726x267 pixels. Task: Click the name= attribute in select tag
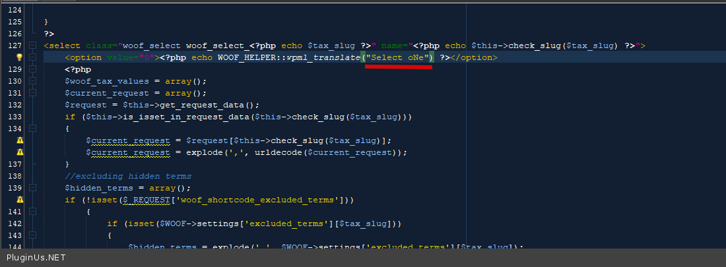coord(395,45)
